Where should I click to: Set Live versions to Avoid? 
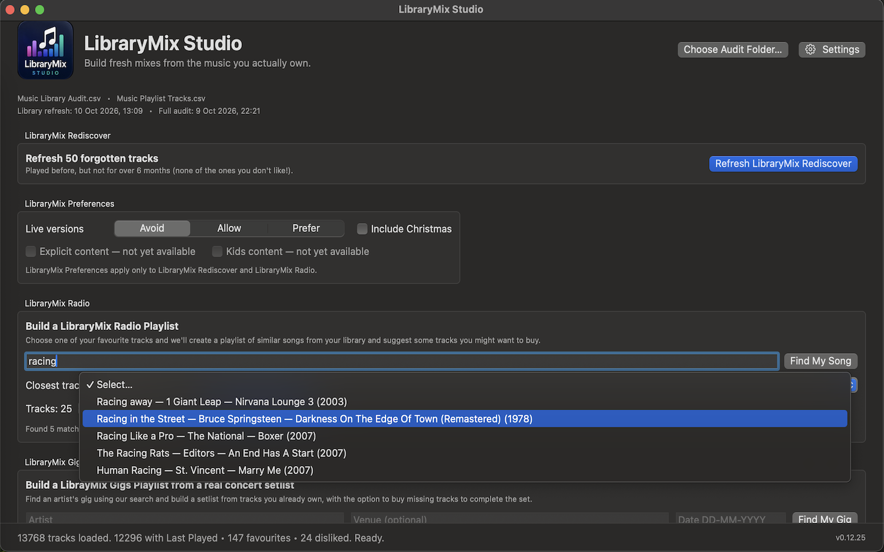[x=152, y=228]
